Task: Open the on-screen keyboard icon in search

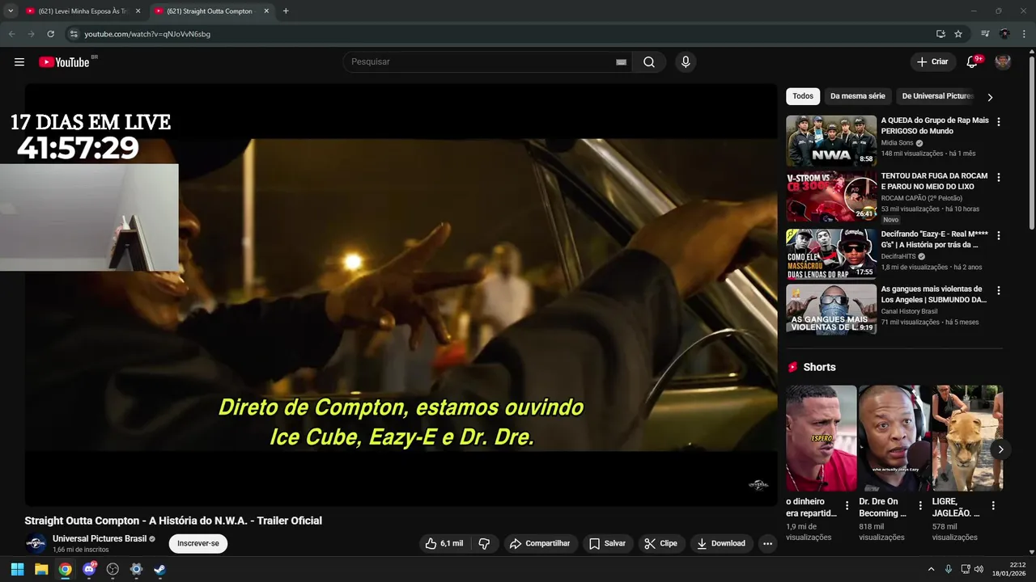Action: coord(621,62)
